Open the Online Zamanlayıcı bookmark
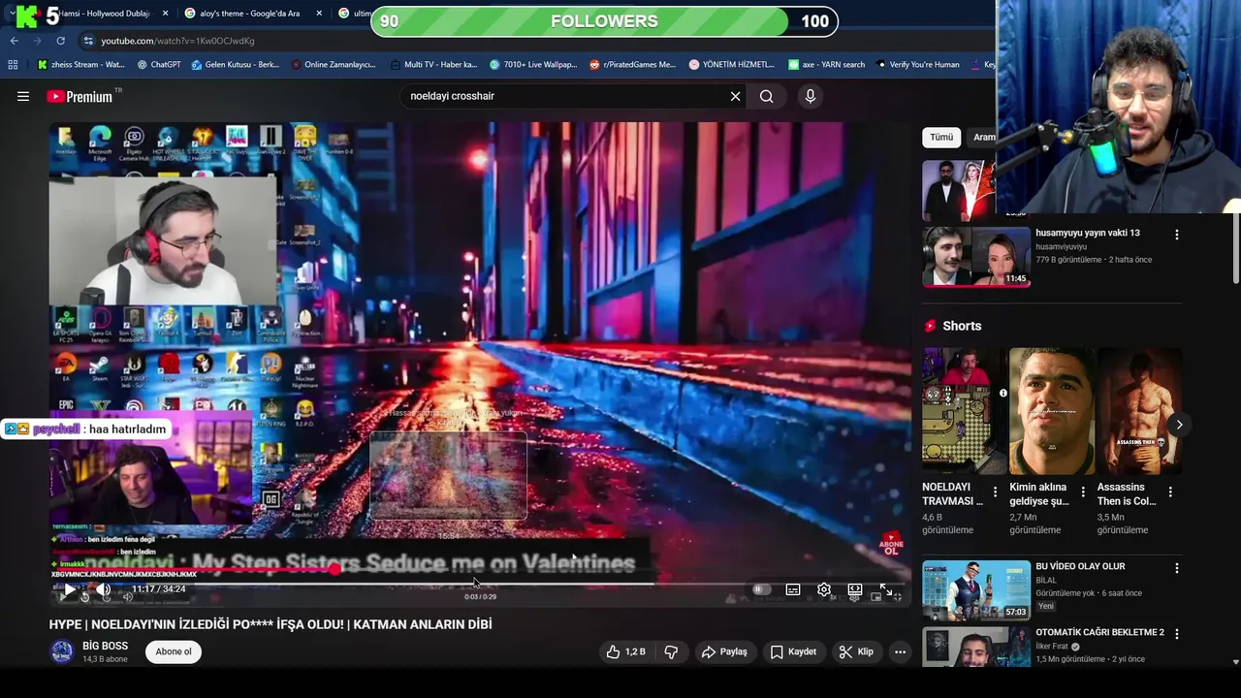 pyautogui.click(x=333, y=65)
